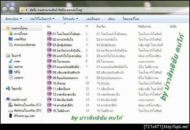This screenshot has height=130, width=190.
Task: Click the star icon beside รายการโปรด
Action: pos(8,28)
